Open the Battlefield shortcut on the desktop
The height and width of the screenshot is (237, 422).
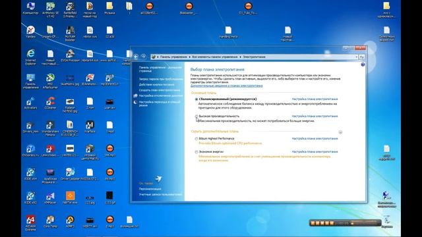(x=70, y=9)
